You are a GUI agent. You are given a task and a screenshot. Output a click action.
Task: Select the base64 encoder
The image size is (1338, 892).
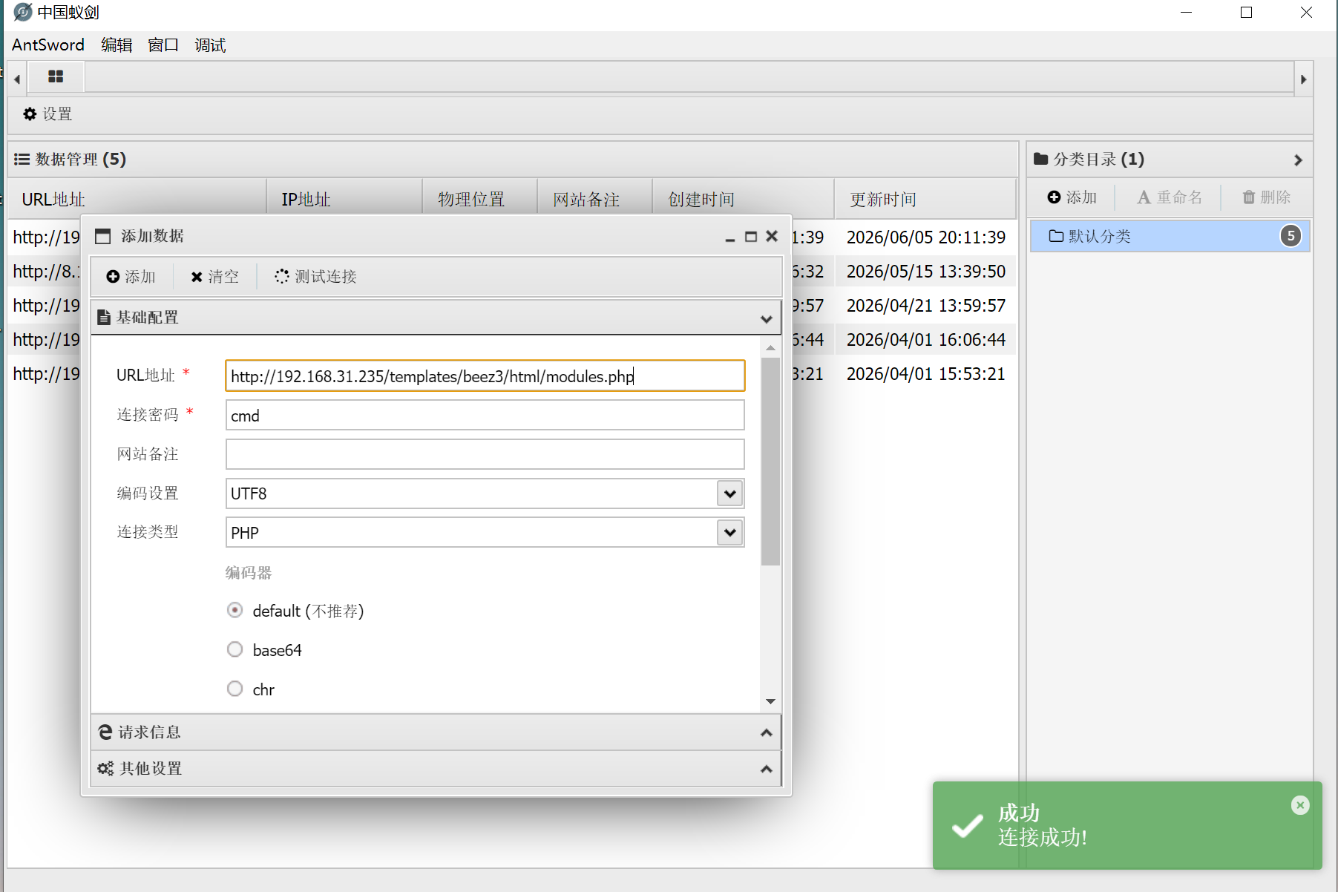click(235, 649)
